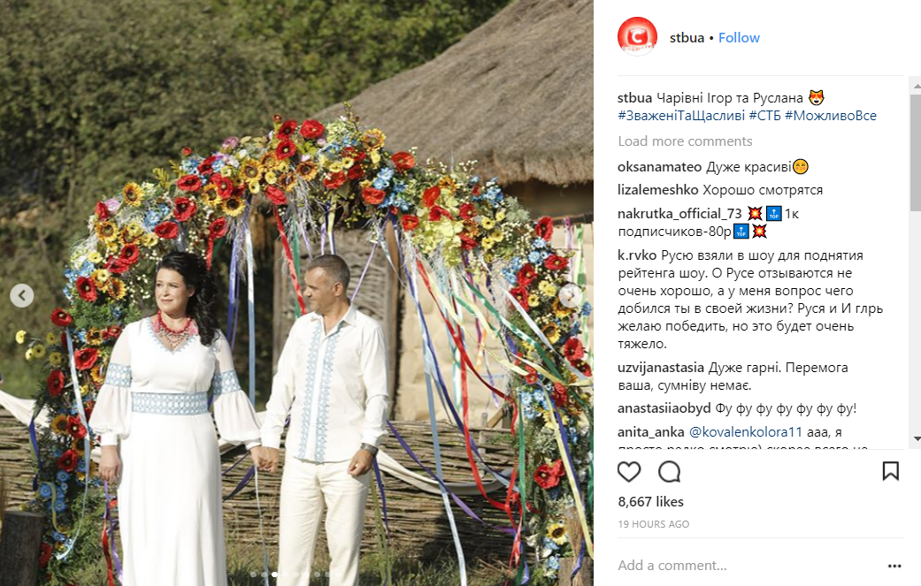The height and width of the screenshot is (586, 921).
Task: Like the post with the heart icon
Action: click(628, 472)
